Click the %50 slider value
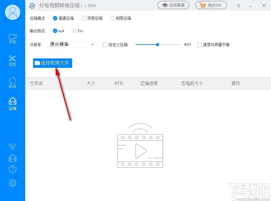 (x=187, y=45)
